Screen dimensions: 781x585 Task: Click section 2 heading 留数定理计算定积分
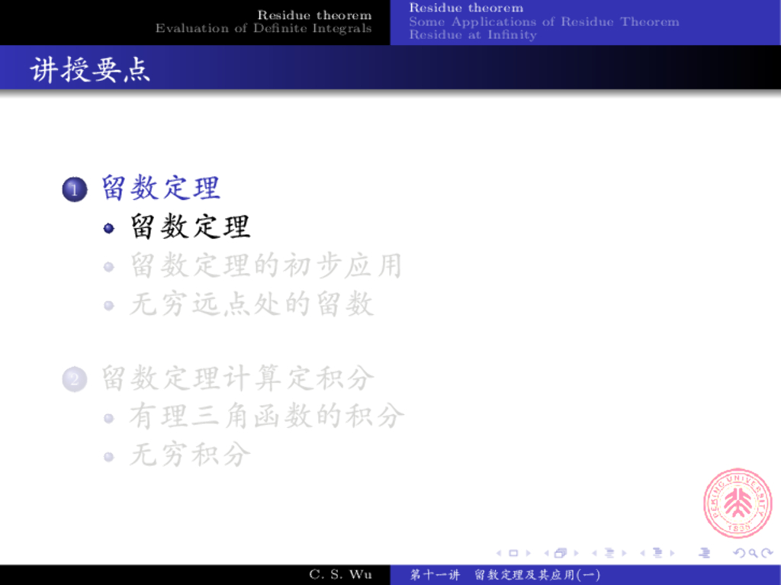point(238,378)
